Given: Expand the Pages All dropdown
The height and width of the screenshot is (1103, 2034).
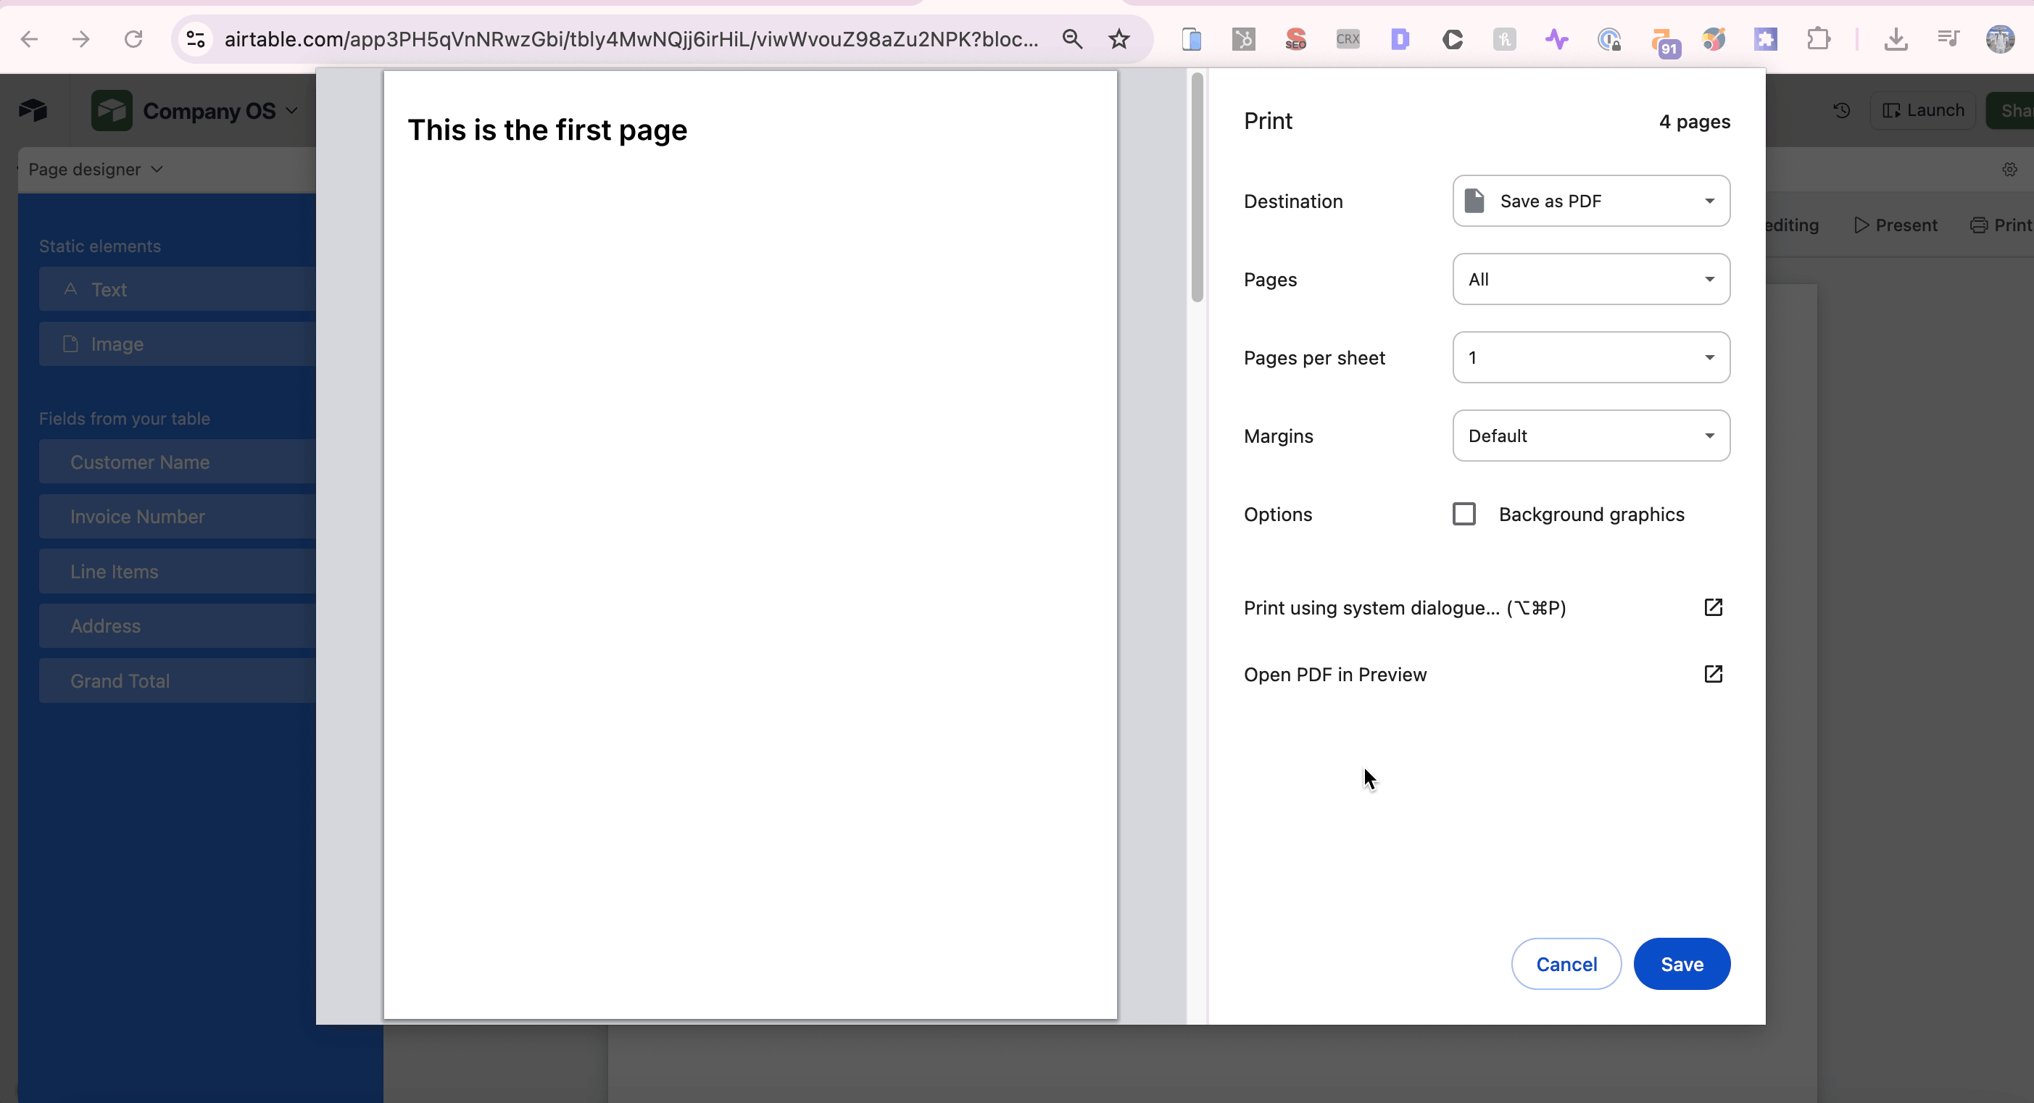Looking at the screenshot, I should pyautogui.click(x=1590, y=279).
